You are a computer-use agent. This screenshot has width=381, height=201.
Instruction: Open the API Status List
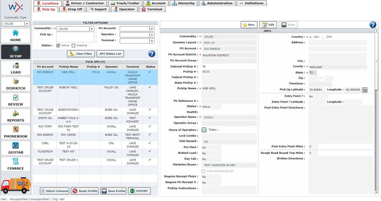pyautogui.click(x=110, y=54)
